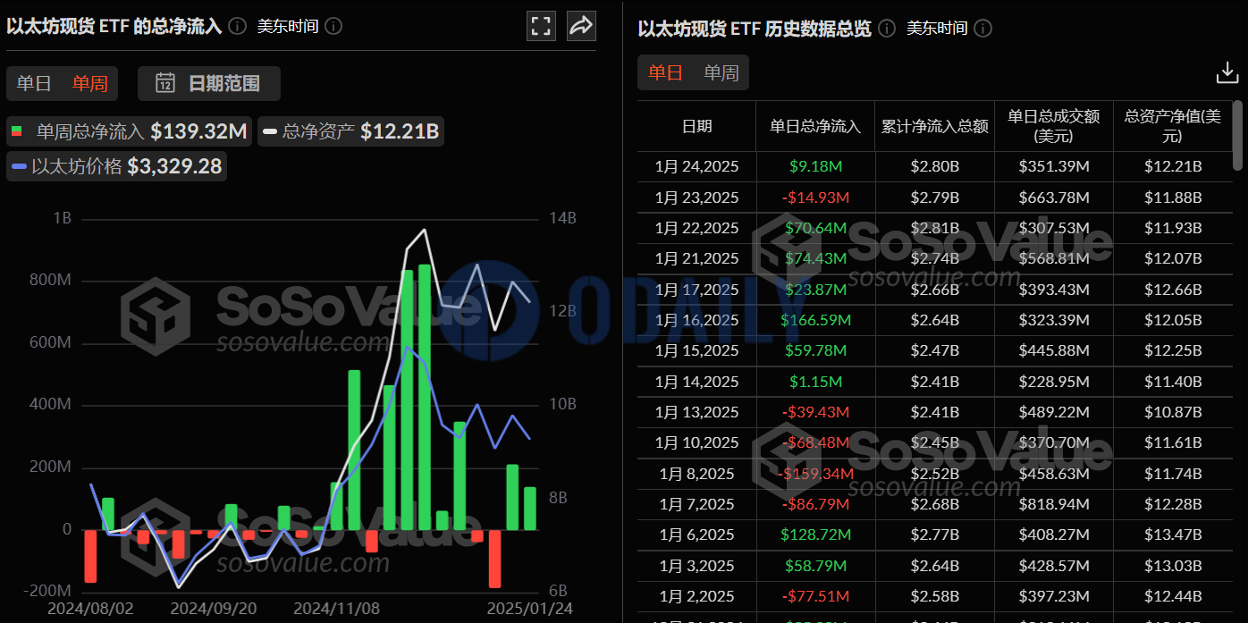Click cumulative inflow value $2.81B
Image resolution: width=1248 pixels, height=623 pixels.
pyautogui.click(x=935, y=228)
